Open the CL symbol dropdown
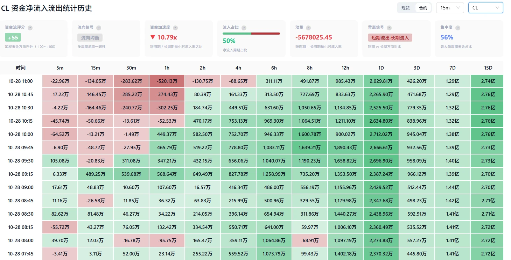Viewport: 511px width, 260px height. (x=486, y=8)
